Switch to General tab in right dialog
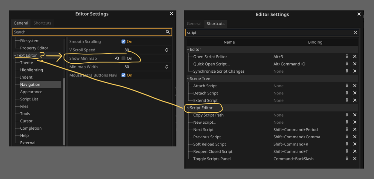This screenshot has height=179, width=374. click(194, 24)
